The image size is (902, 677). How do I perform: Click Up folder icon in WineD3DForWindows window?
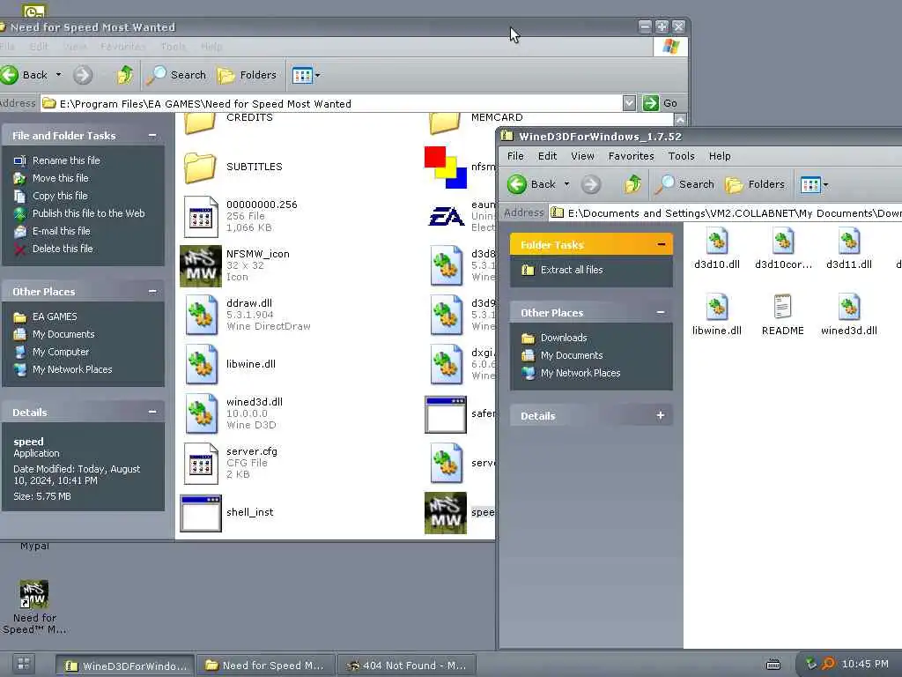click(632, 184)
